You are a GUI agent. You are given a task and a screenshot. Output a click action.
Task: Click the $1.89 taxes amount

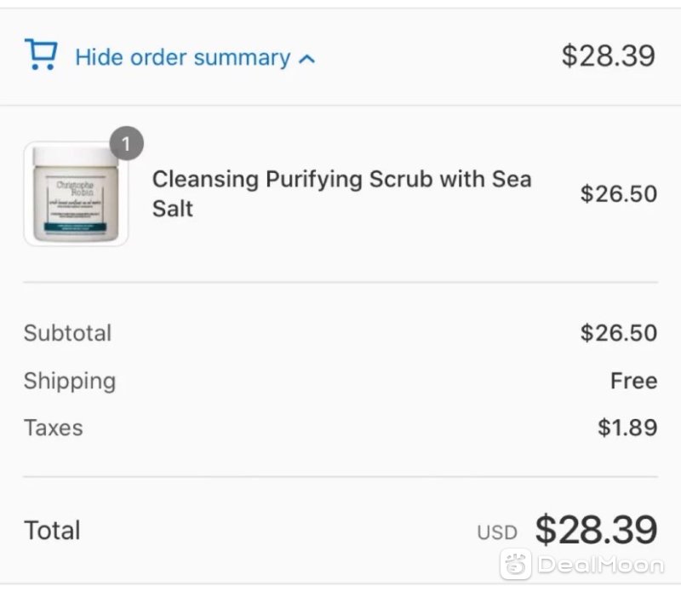(x=627, y=428)
